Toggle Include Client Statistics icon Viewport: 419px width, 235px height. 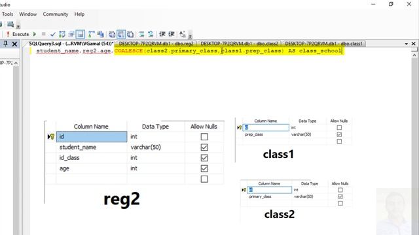click(x=100, y=35)
